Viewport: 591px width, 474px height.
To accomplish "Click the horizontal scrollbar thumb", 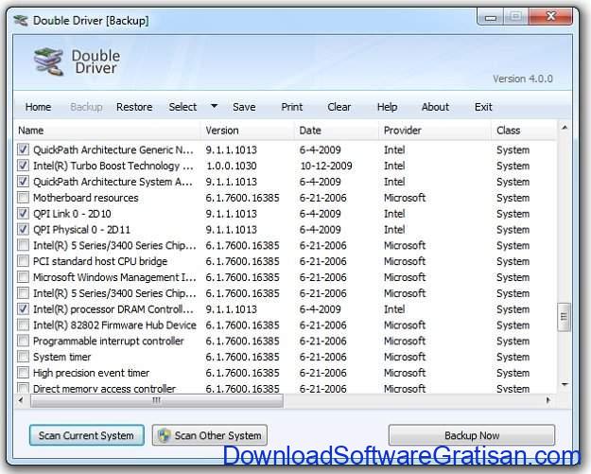I will (x=156, y=400).
